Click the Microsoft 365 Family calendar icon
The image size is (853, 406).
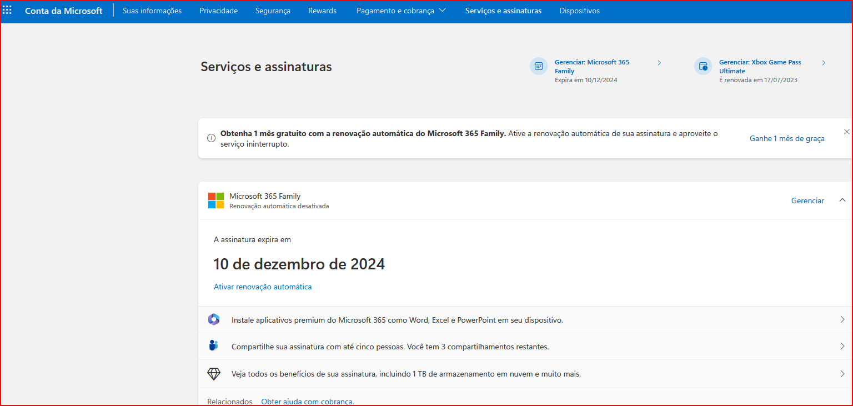point(538,66)
